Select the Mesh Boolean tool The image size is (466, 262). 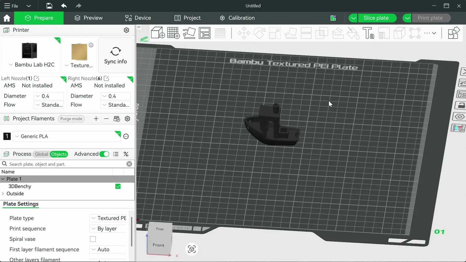point(322,33)
